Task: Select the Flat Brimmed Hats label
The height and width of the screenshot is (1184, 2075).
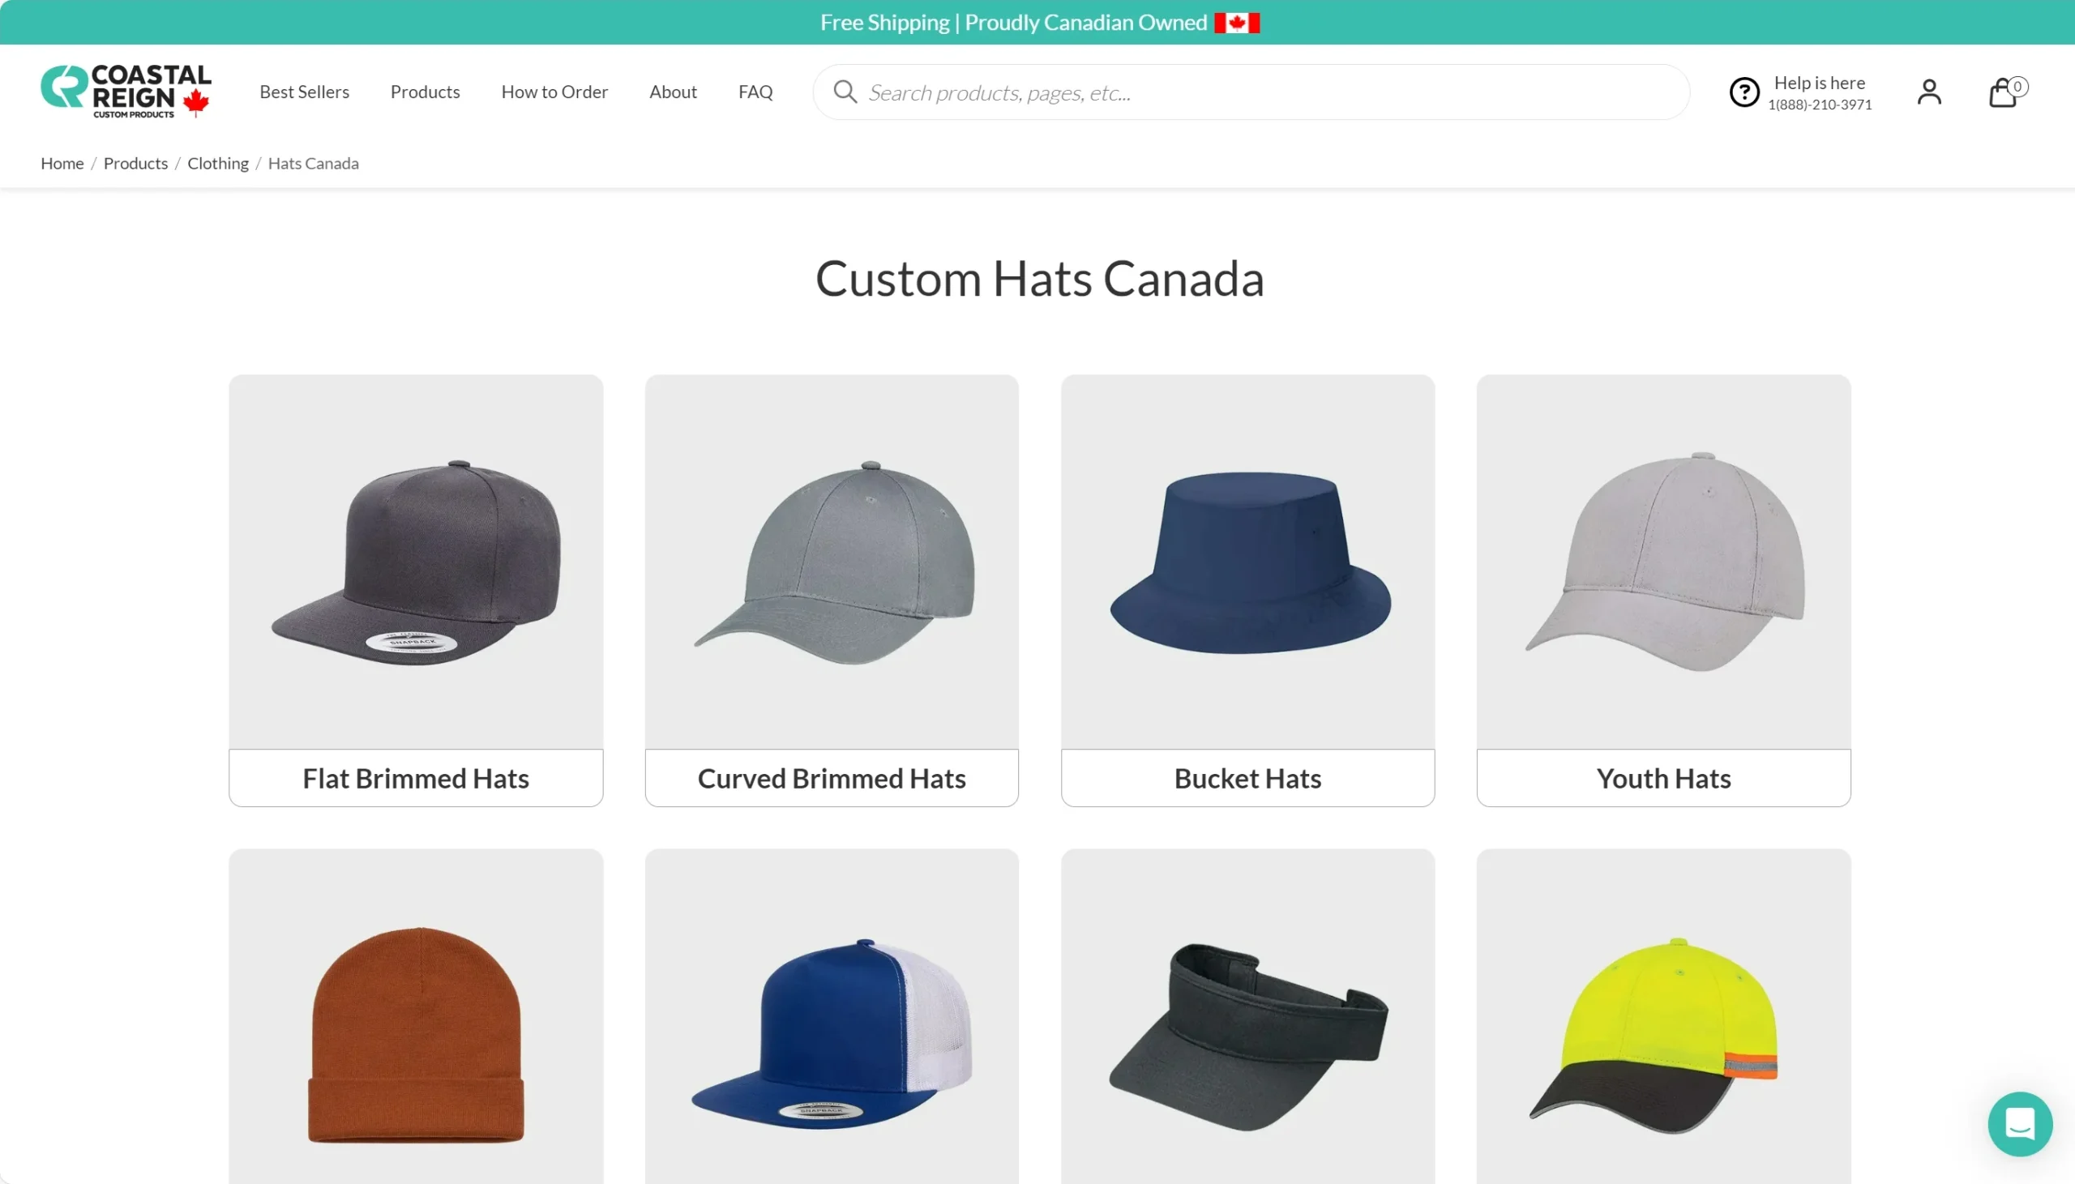Action: 416,778
